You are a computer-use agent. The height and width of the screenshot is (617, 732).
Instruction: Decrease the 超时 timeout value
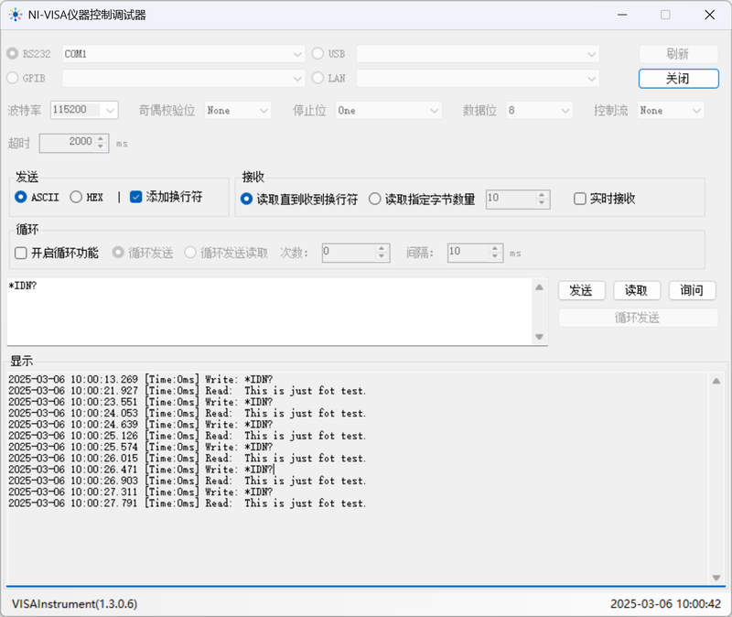[x=101, y=146]
